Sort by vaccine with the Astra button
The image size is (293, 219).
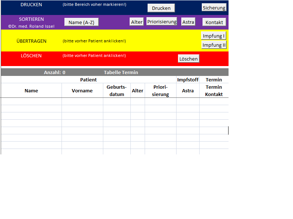click(188, 22)
